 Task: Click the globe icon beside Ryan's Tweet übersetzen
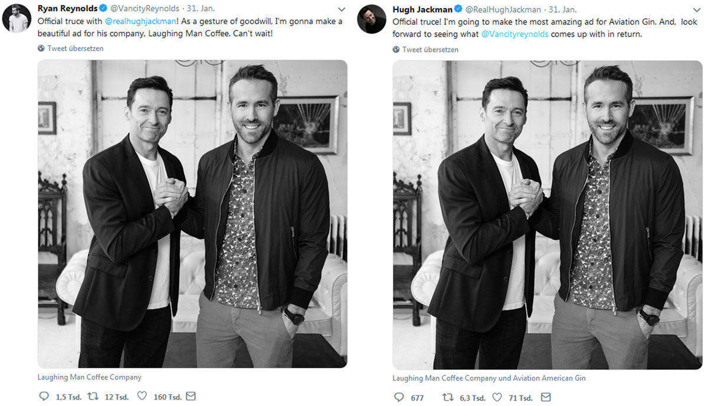[x=40, y=48]
